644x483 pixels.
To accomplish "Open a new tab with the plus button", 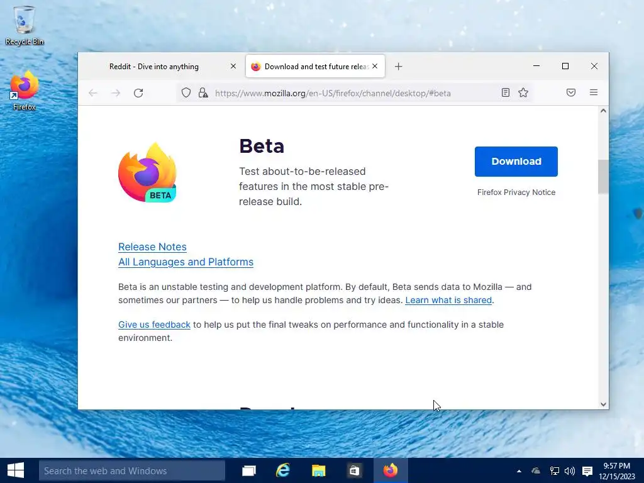I will (398, 66).
